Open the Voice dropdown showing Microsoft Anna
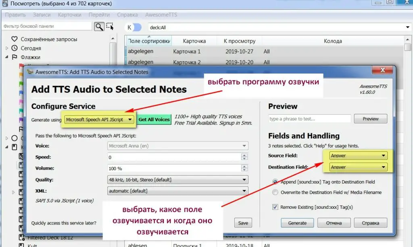413x247 pixels. pos(178,146)
